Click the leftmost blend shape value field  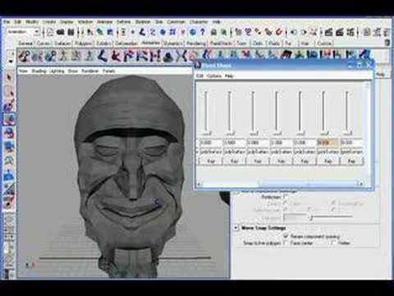(x=211, y=142)
